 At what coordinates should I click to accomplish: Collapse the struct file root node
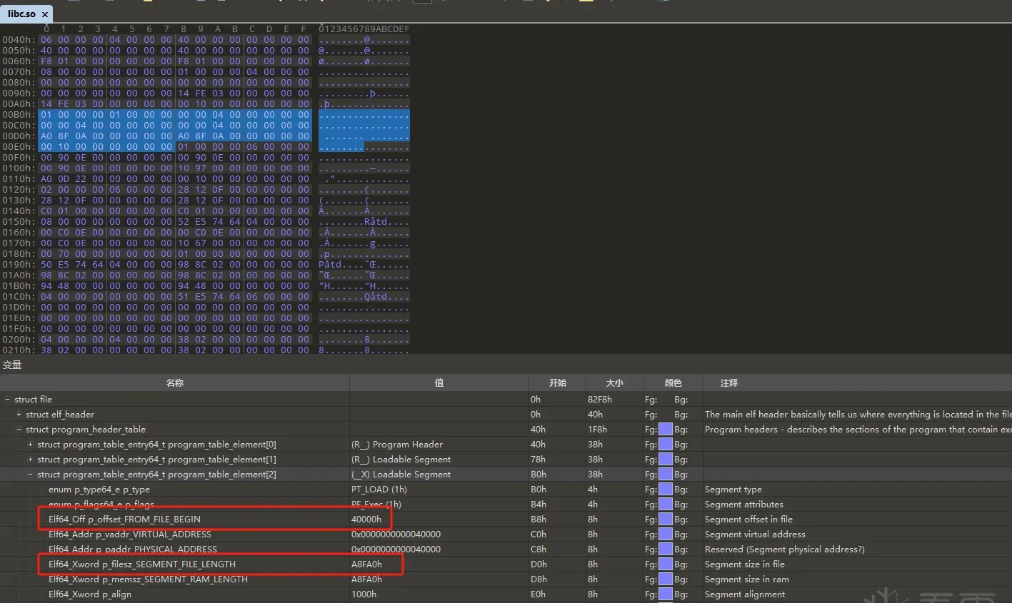[x=7, y=400]
